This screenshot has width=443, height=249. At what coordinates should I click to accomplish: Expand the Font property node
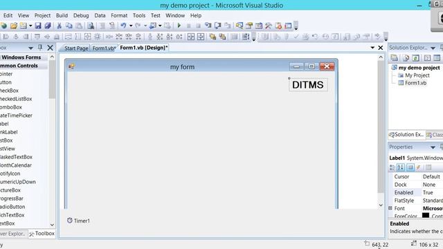390,208
